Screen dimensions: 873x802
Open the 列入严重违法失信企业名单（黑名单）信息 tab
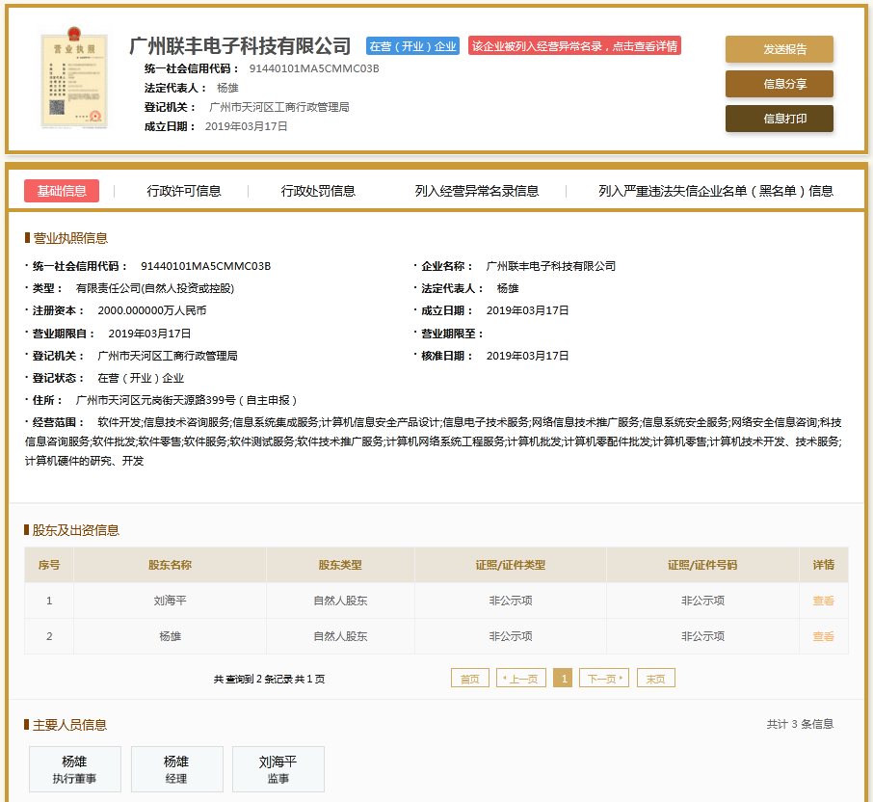coord(715,191)
